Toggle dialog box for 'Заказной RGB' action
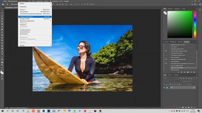Image resolution: width=202 pixels, height=113 pixels. 166,51
